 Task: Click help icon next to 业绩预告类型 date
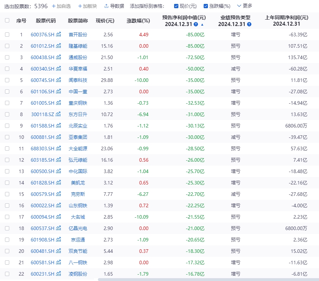249,24
